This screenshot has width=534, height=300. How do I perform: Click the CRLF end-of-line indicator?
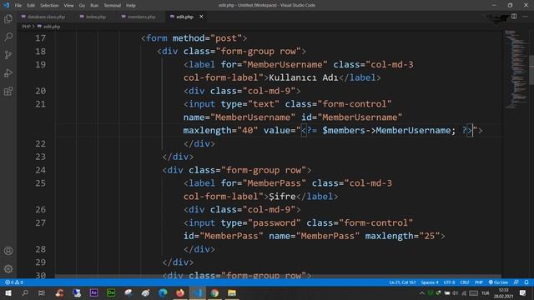465,282
